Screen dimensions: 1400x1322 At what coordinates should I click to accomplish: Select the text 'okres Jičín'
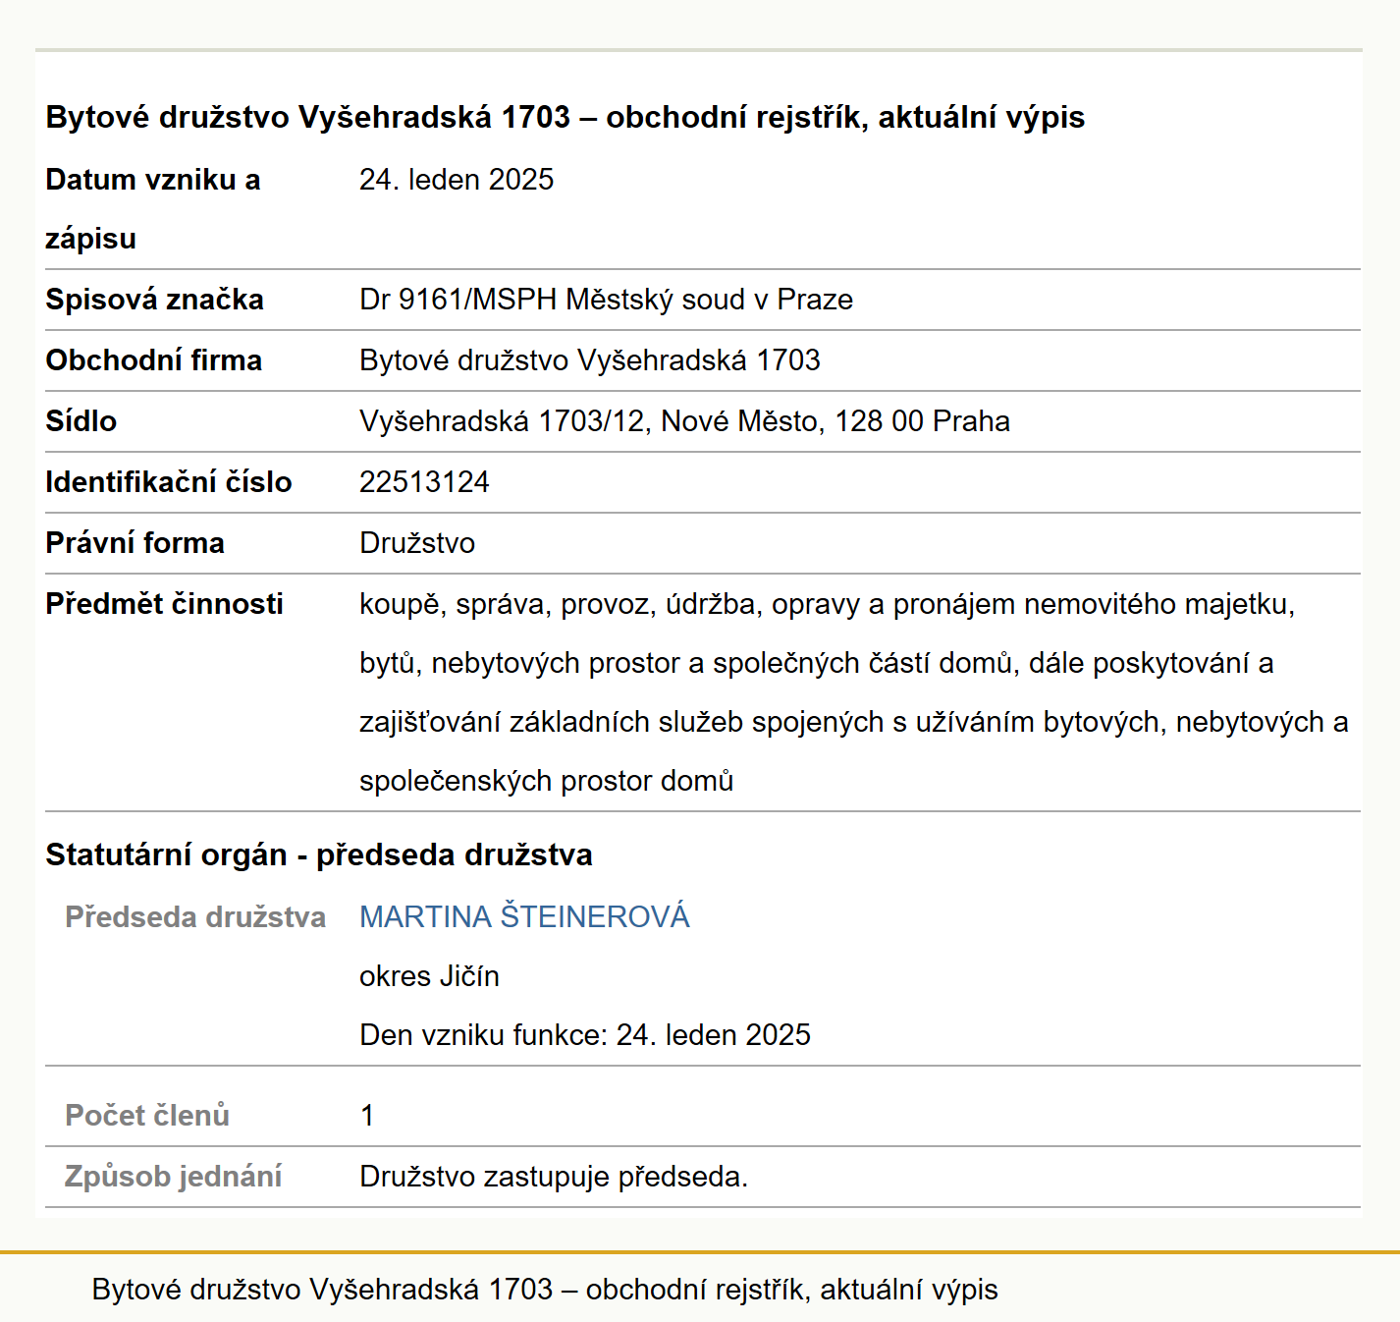point(429,975)
